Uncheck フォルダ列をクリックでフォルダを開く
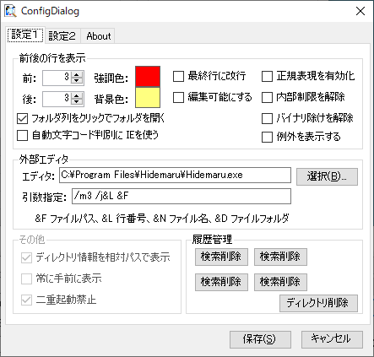 pyautogui.click(x=23, y=118)
